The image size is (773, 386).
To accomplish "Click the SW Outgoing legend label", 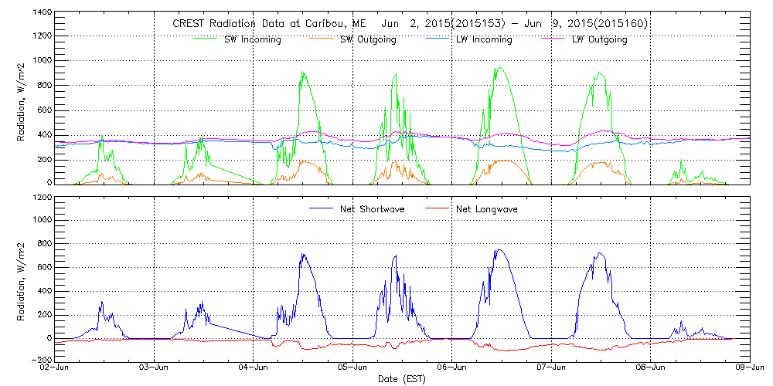I will click(368, 39).
